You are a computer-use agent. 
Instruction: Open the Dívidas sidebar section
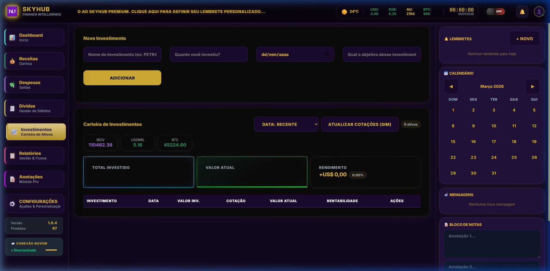[x=34, y=108]
